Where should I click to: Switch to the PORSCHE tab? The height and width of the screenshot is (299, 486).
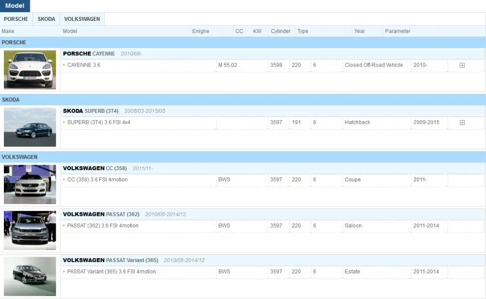[16, 19]
